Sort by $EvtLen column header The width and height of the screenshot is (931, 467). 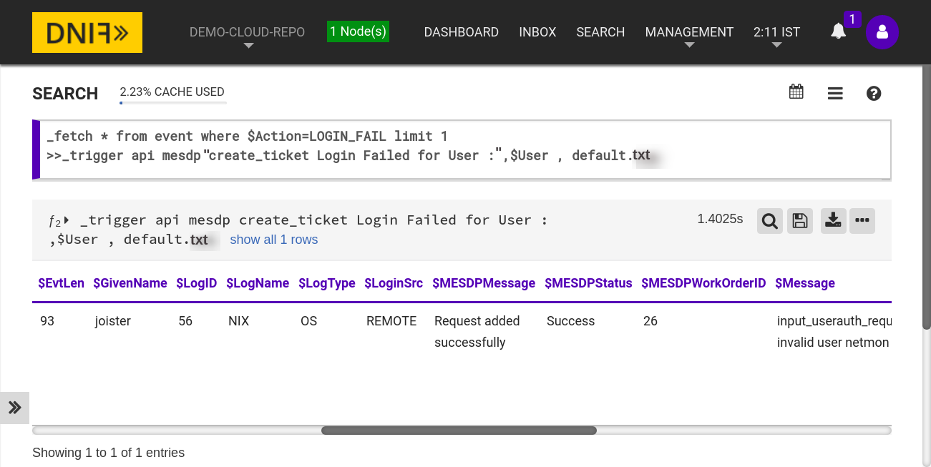coord(62,283)
